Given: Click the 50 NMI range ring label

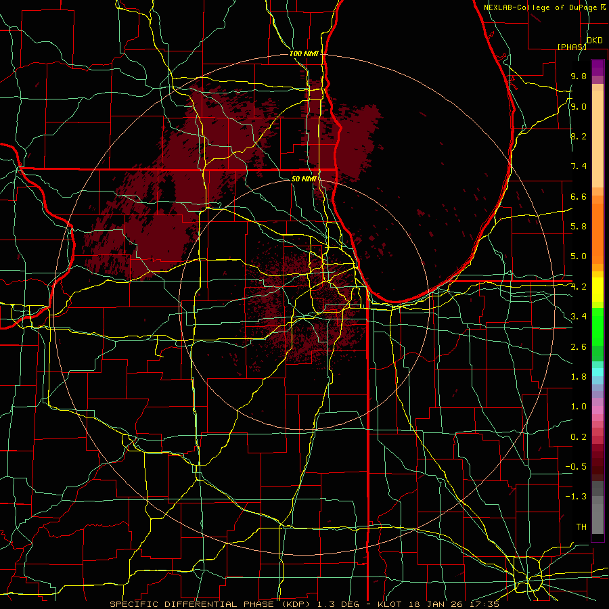Looking at the screenshot, I should coord(304,179).
